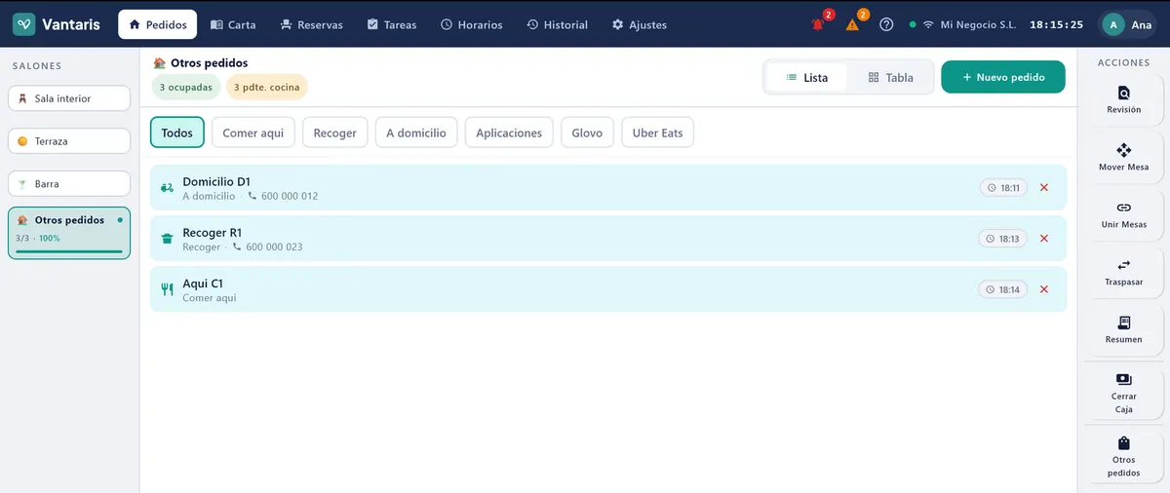The image size is (1170, 493).
Task: Open the Historial tab
Action: click(558, 24)
